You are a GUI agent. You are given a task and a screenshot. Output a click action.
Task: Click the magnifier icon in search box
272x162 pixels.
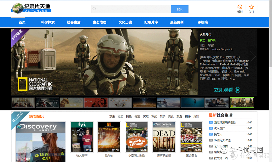94,9
